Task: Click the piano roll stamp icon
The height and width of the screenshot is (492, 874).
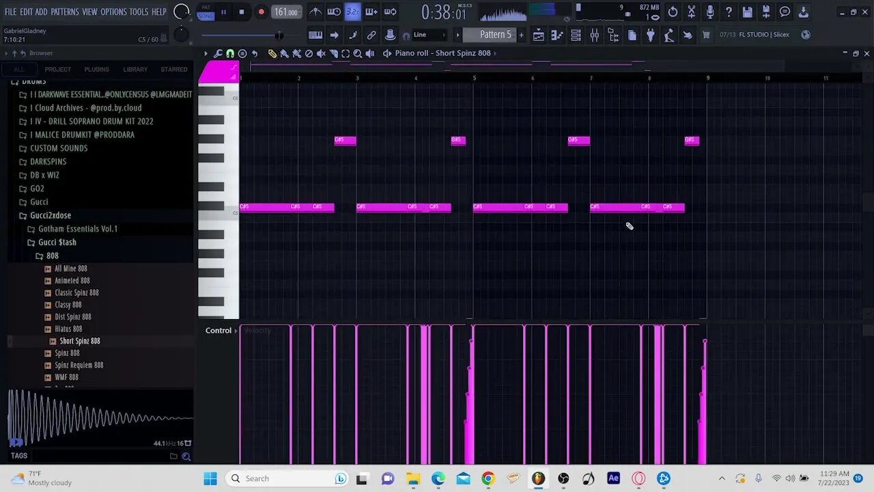Action: point(242,53)
